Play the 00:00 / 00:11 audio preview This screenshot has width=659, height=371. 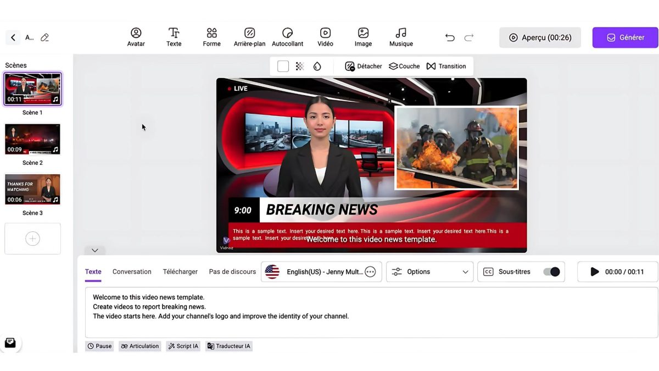(x=595, y=272)
